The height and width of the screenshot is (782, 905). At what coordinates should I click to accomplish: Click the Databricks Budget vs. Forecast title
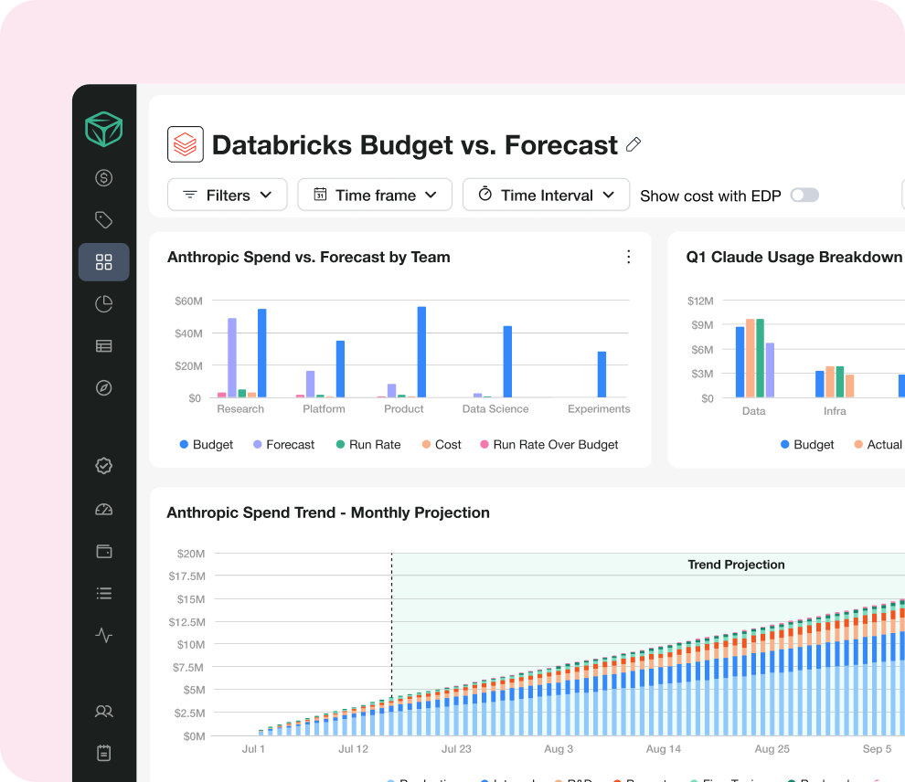[414, 145]
